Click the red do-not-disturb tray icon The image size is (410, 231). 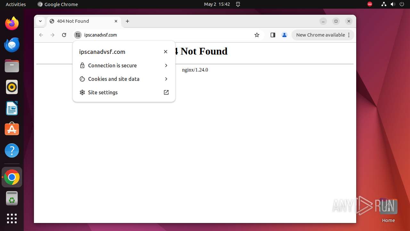click(x=370, y=4)
